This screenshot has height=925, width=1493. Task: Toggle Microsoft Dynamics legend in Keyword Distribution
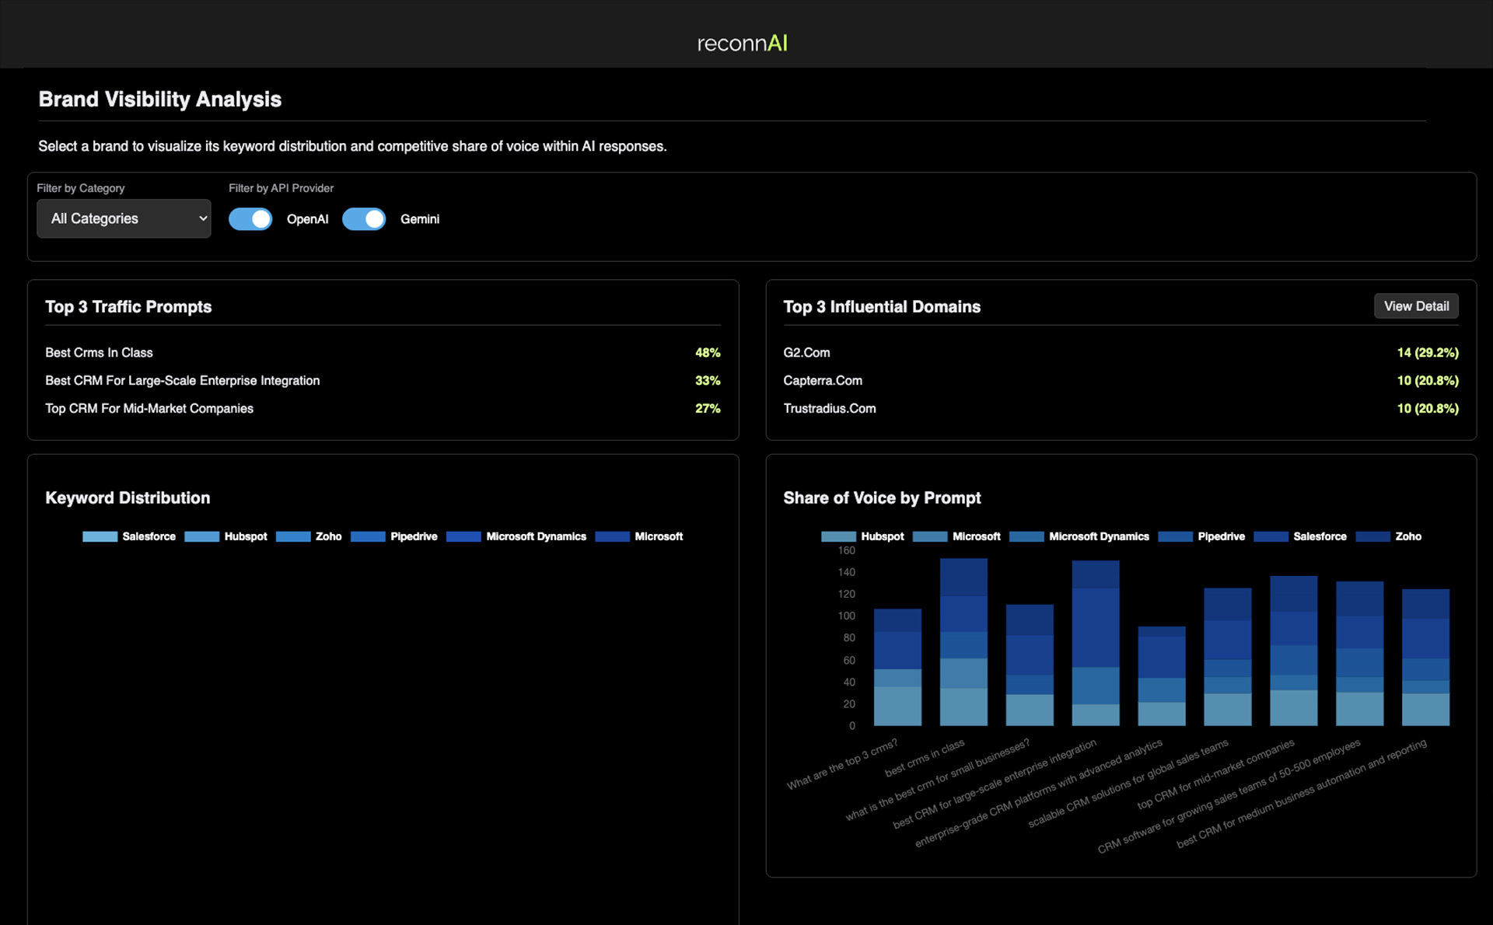(516, 536)
